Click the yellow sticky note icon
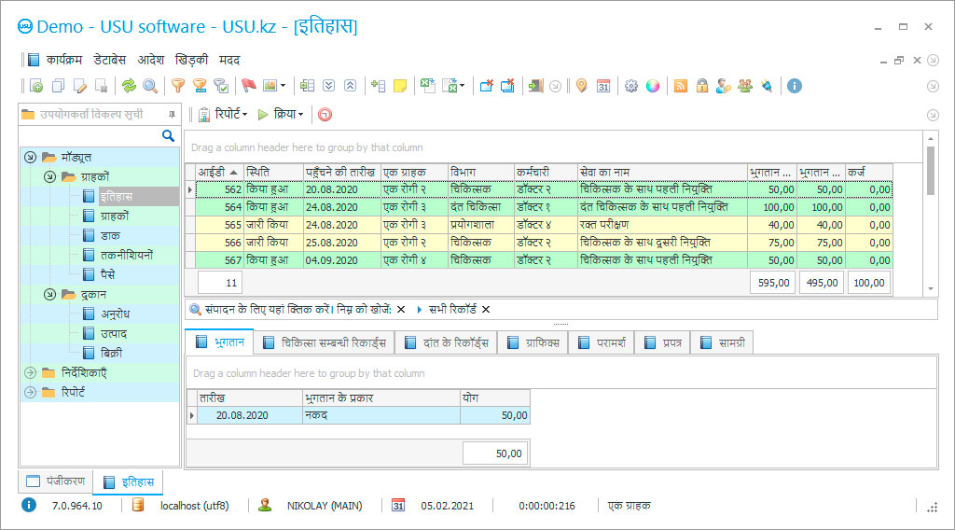Screen dimensions: 955x530 pyautogui.click(x=400, y=86)
